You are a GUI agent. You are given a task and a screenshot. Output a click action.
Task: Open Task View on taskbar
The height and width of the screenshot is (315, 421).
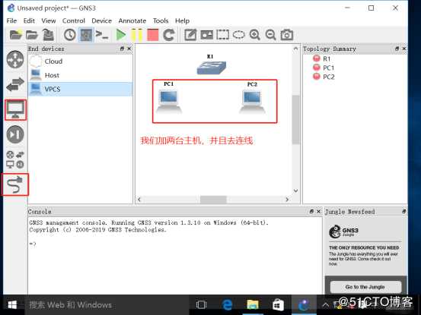click(x=202, y=305)
